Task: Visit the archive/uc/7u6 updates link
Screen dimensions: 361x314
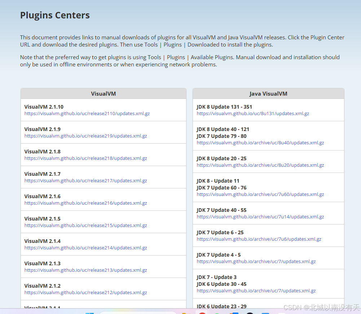Action: 259,239
